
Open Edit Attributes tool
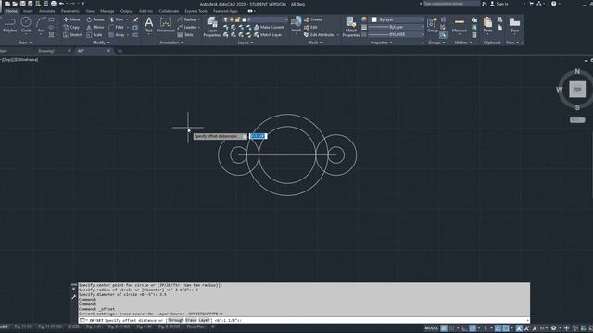pyautogui.click(x=320, y=35)
